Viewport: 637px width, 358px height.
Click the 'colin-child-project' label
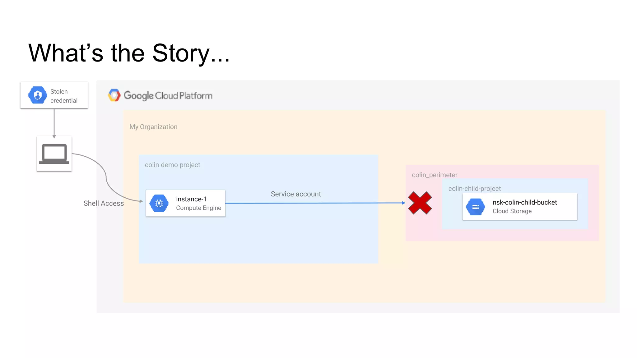click(474, 189)
